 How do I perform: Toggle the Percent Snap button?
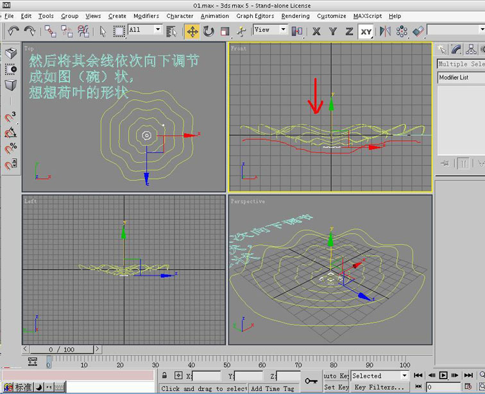pyautogui.click(x=10, y=148)
